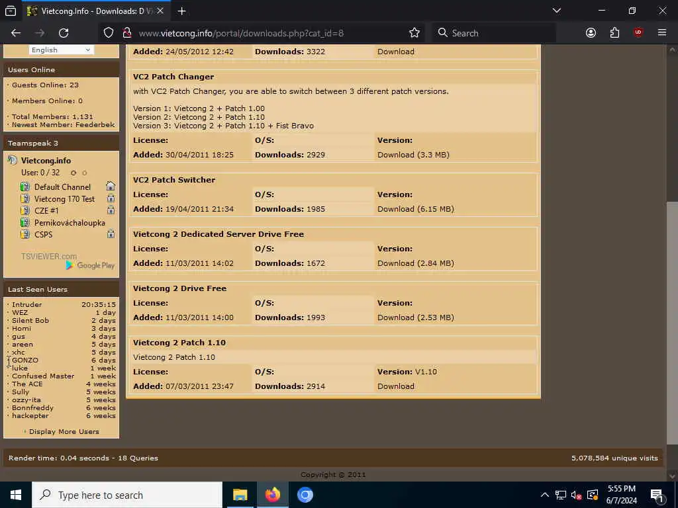Click the Default Channel icon

pos(25,187)
